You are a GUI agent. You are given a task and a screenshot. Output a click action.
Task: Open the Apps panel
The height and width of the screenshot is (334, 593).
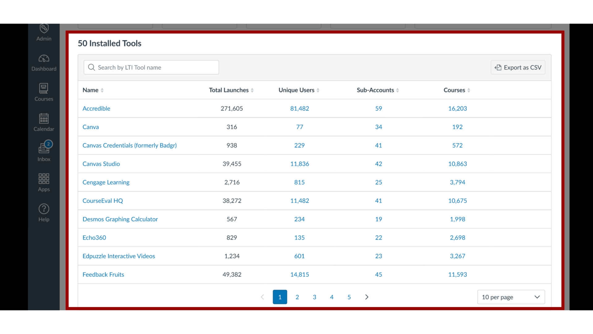(44, 182)
